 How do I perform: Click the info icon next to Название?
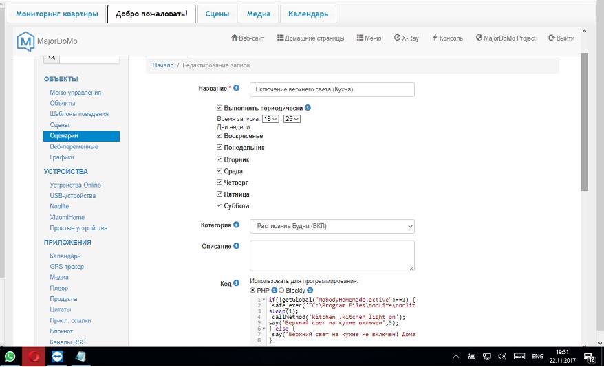pos(236,88)
